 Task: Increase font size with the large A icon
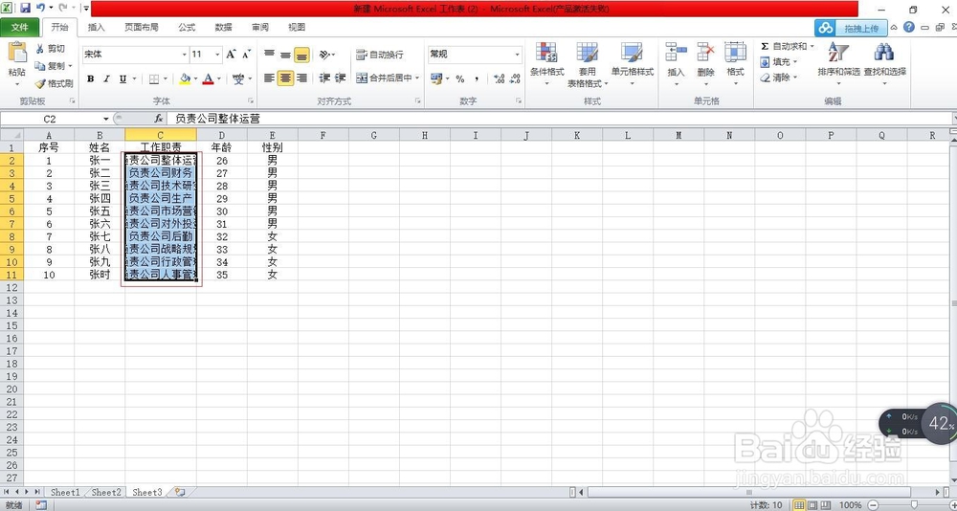[x=231, y=55]
